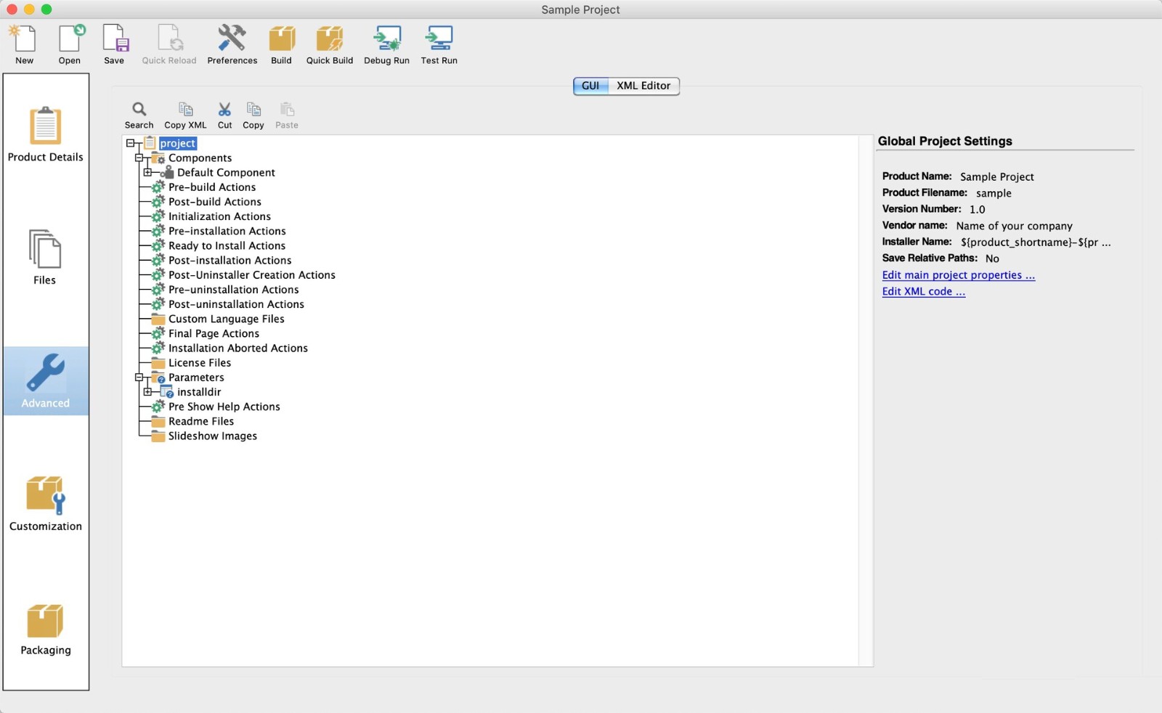Select Post-build Actions in the tree
The height and width of the screenshot is (713, 1162).
215,202
